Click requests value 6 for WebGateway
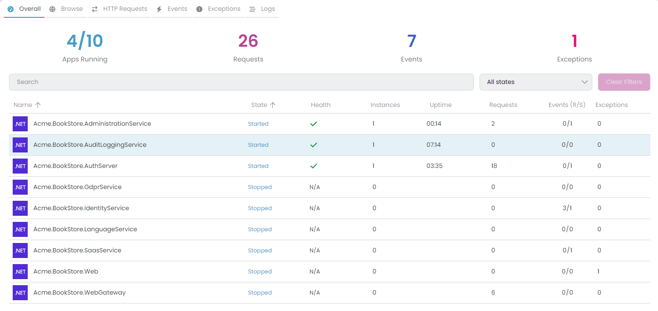 point(493,293)
